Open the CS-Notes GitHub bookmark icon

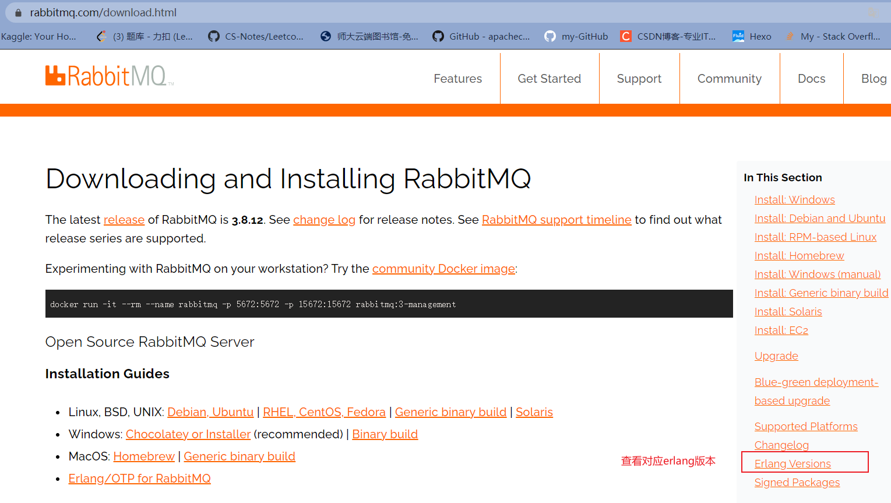pos(213,36)
